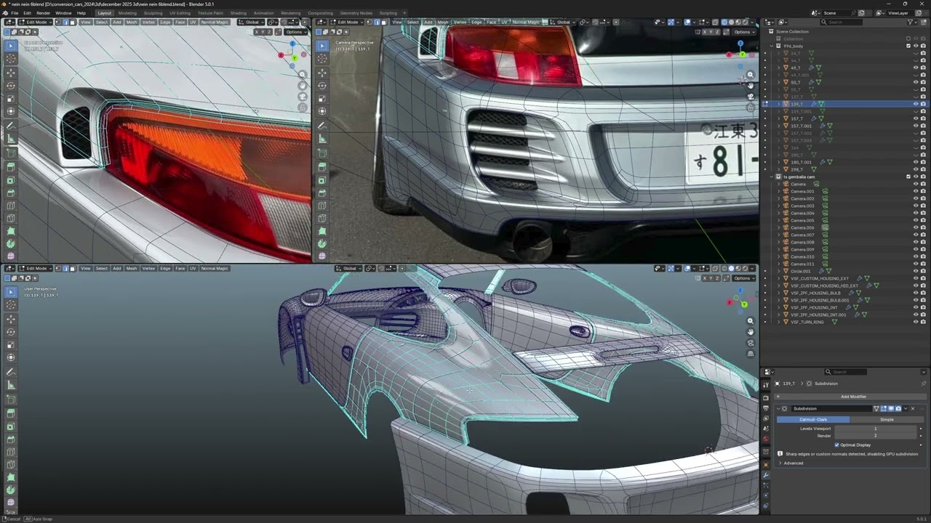The width and height of the screenshot is (931, 523).
Task: Open Options dropdown in bottom viewport
Action: pos(743,277)
